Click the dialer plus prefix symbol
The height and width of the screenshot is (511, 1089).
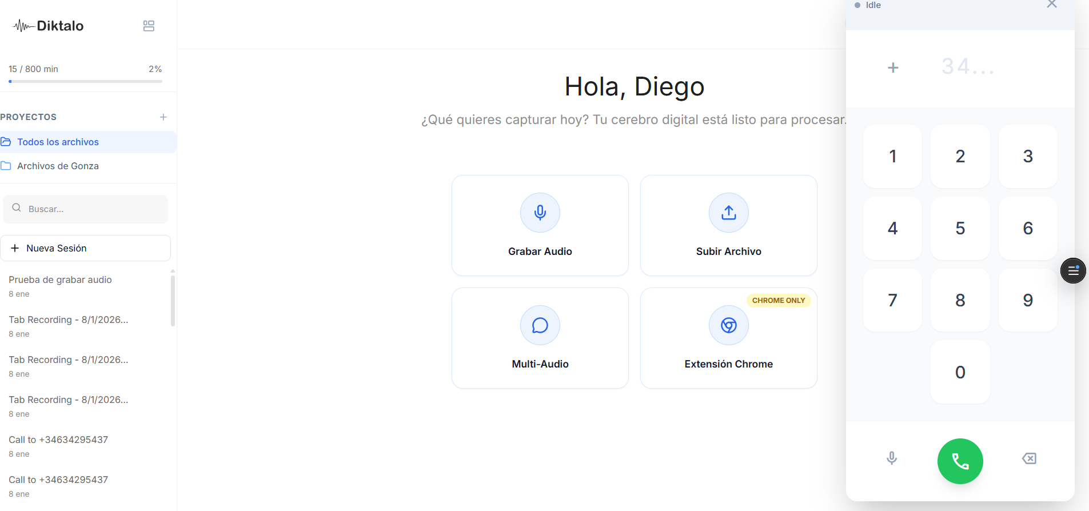[893, 68]
